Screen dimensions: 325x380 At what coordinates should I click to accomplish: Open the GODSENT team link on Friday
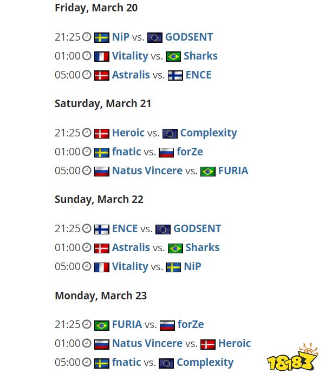pyautogui.click(x=188, y=37)
